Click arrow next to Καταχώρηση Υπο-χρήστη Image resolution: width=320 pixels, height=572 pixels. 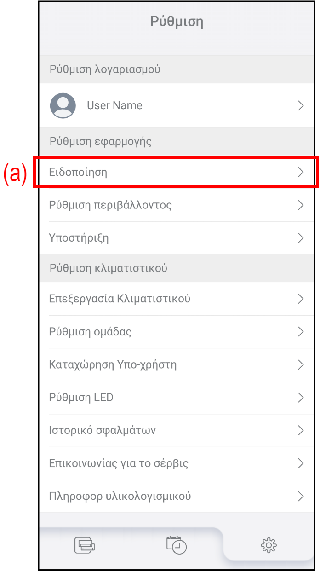[301, 365]
